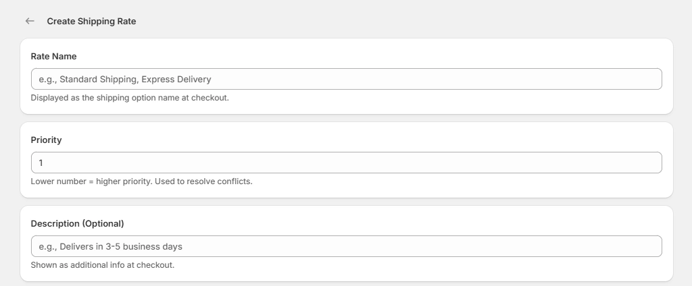This screenshot has height=286, width=692.
Task: Click the word "checkout" under Rate Name field
Action: (209, 98)
